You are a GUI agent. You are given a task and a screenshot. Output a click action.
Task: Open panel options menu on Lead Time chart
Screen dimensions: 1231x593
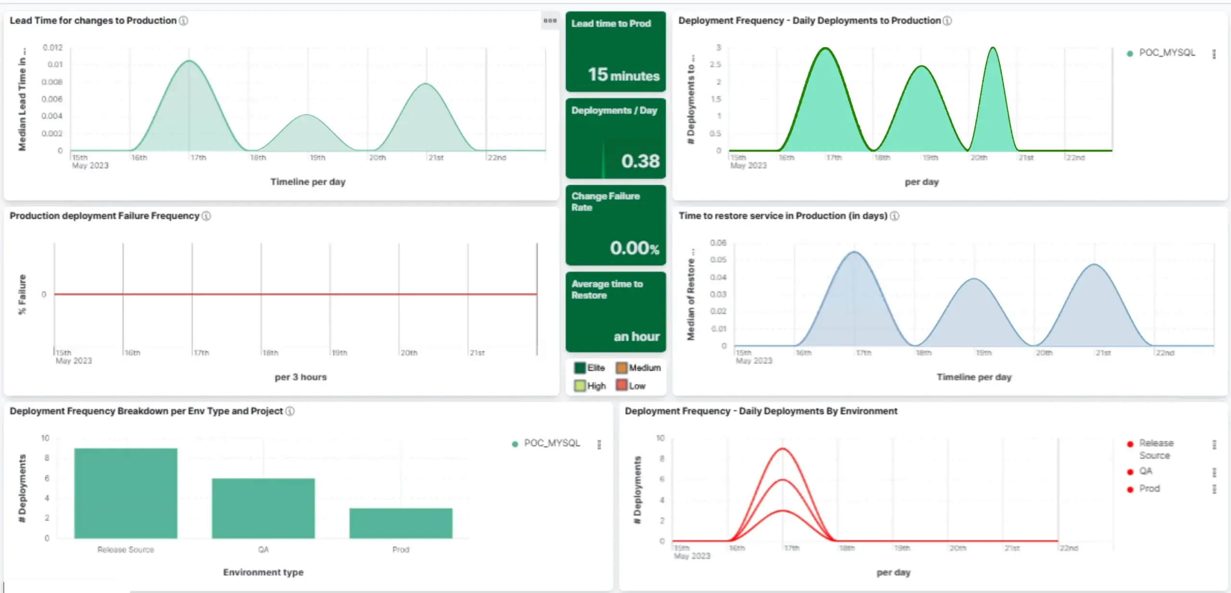click(x=550, y=21)
